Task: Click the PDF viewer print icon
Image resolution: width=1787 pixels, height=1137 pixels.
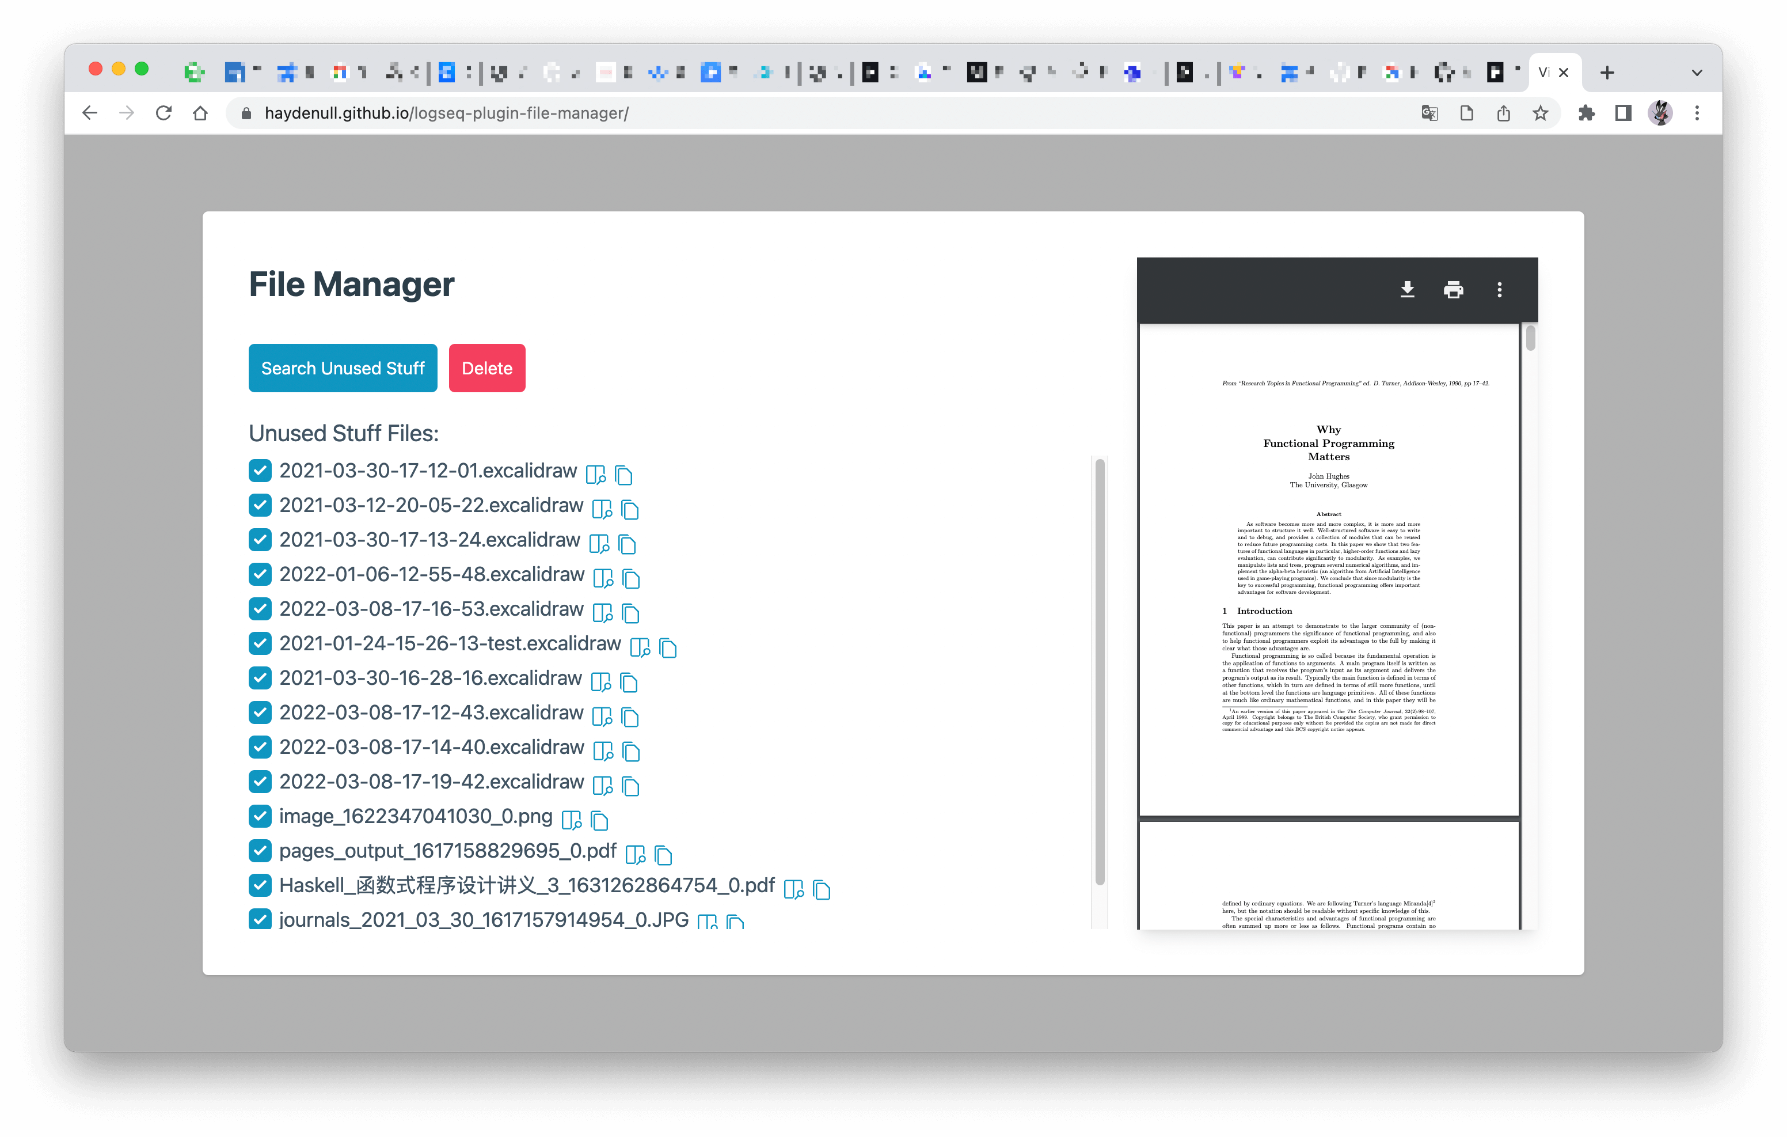Action: tap(1453, 290)
